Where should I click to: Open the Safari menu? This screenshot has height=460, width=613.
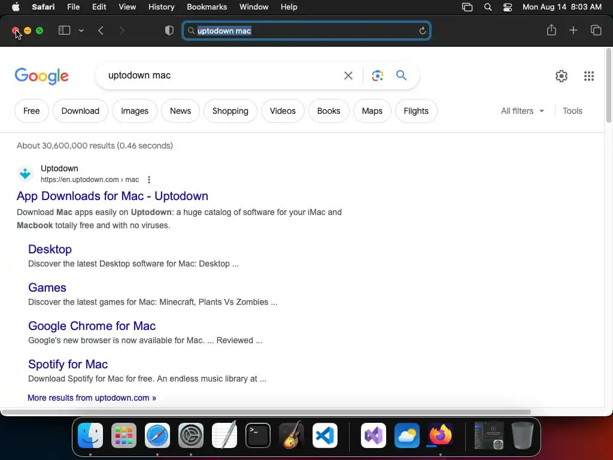43,7
